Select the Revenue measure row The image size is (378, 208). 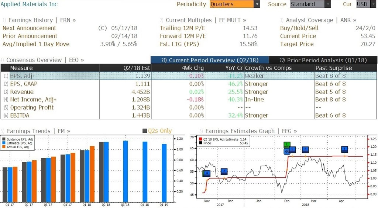[x=189, y=92]
